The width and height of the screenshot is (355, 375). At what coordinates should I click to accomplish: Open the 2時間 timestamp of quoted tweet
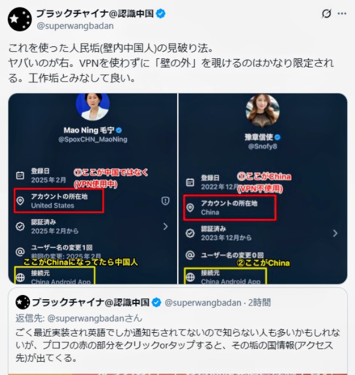pos(259,303)
